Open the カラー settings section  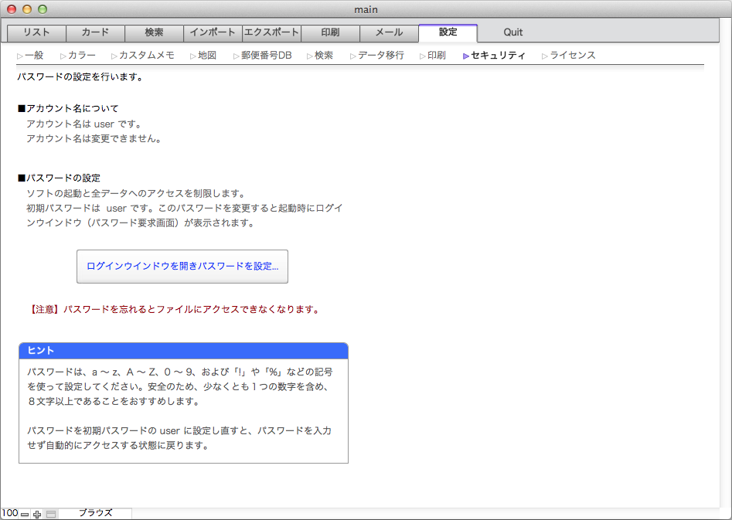[82, 56]
